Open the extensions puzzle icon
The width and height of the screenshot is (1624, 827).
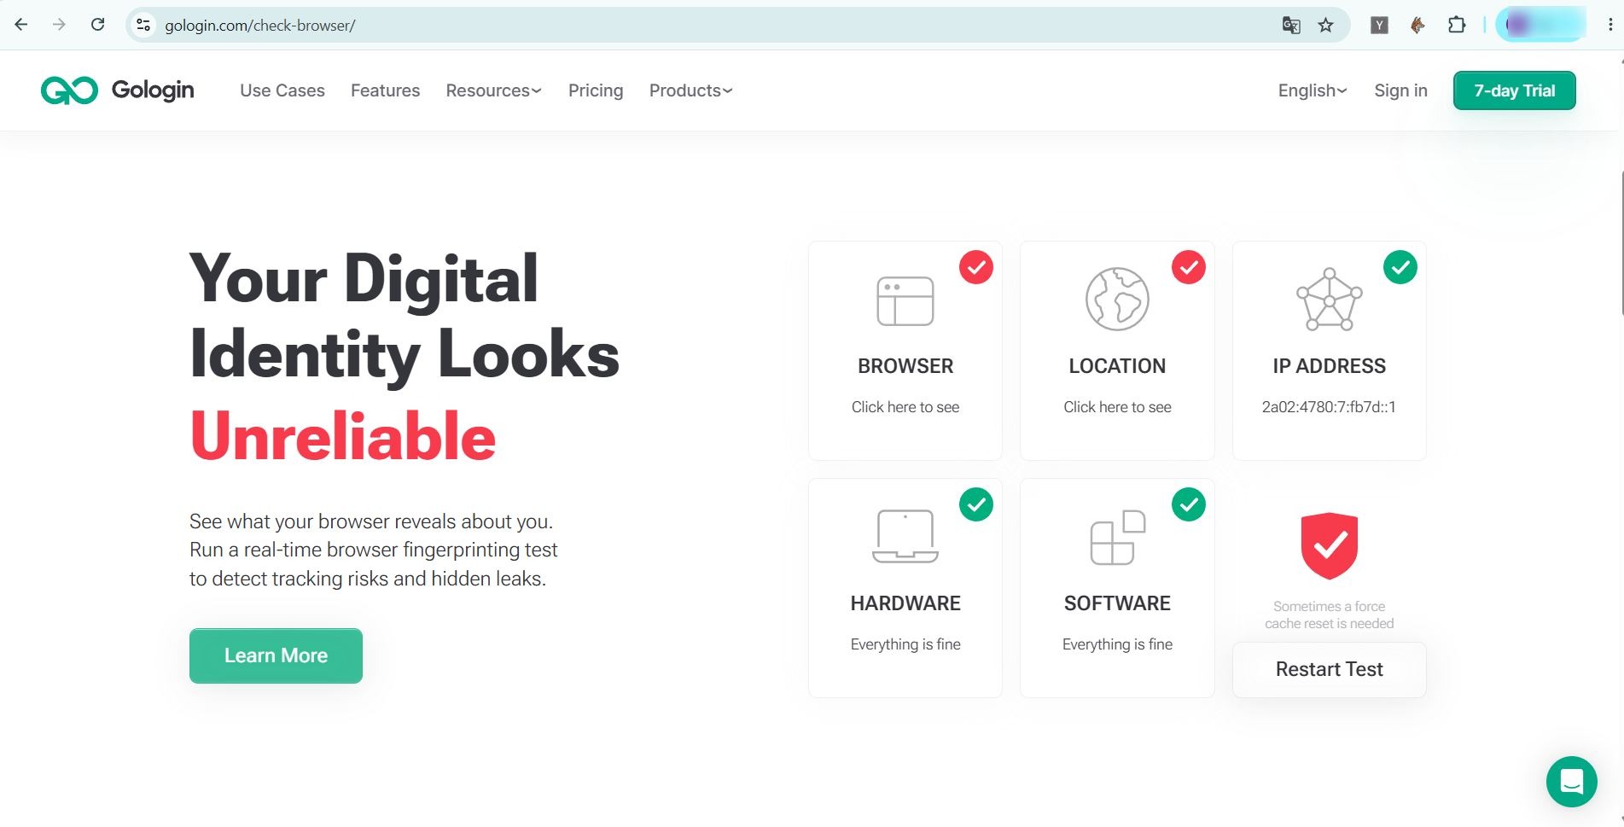click(1457, 25)
